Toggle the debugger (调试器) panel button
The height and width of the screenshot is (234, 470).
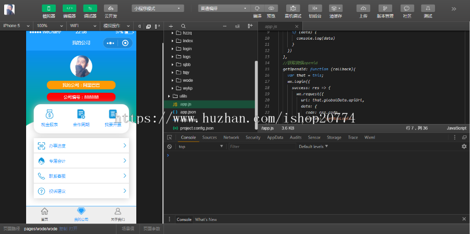tap(90, 8)
